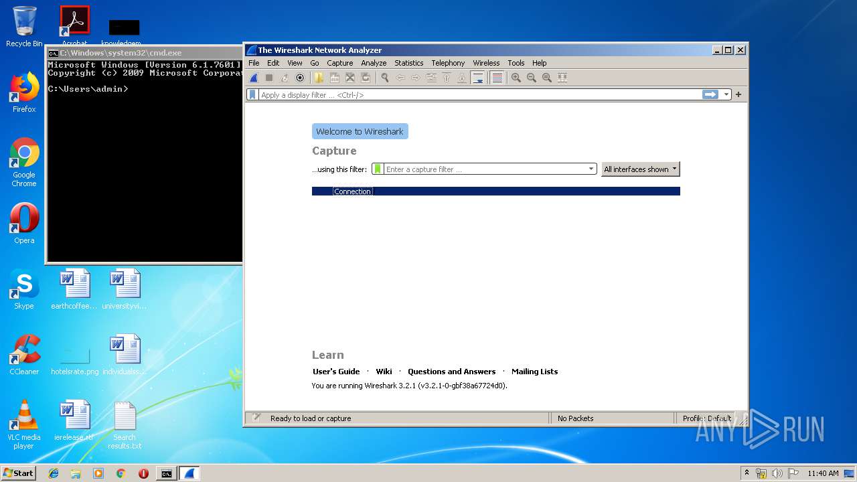Click the Restart current capture icon
This screenshot has width=857, height=482.
tap(285, 78)
